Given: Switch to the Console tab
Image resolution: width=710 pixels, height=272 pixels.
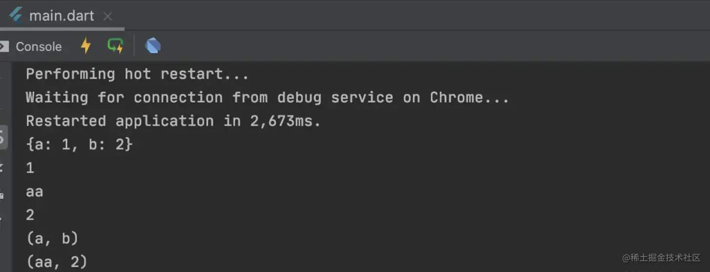Looking at the screenshot, I should coord(39,47).
